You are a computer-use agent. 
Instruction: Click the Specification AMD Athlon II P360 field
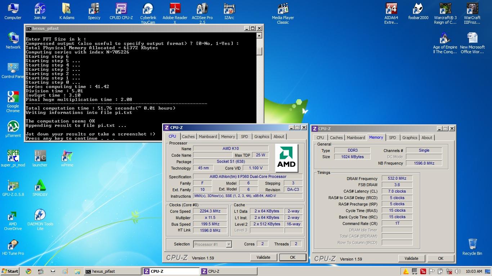tap(248, 176)
